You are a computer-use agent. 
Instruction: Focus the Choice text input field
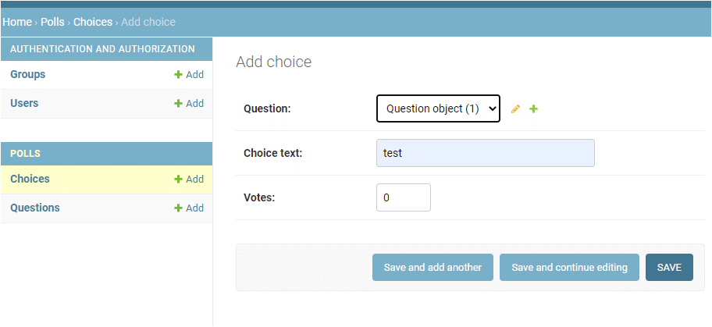[485, 153]
